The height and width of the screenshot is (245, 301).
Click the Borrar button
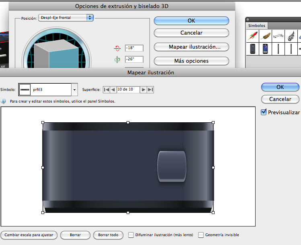click(x=75, y=235)
